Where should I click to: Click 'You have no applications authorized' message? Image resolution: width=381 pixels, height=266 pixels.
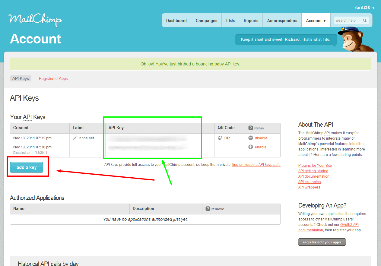coord(145,219)
